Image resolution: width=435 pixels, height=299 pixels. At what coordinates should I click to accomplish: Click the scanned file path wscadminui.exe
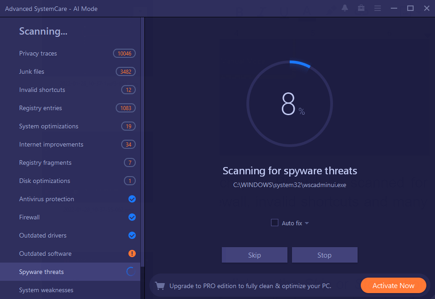290,185
